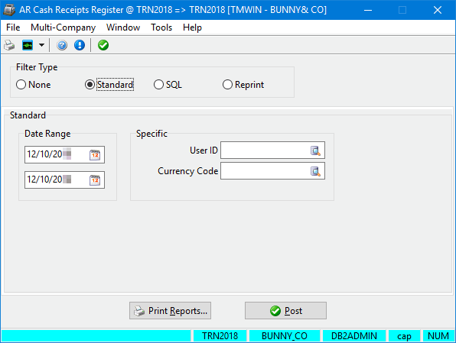This screenshot has width=456, height=343.
Task: Click the blue exclamation info icon
Action: [x=80, y=45]
